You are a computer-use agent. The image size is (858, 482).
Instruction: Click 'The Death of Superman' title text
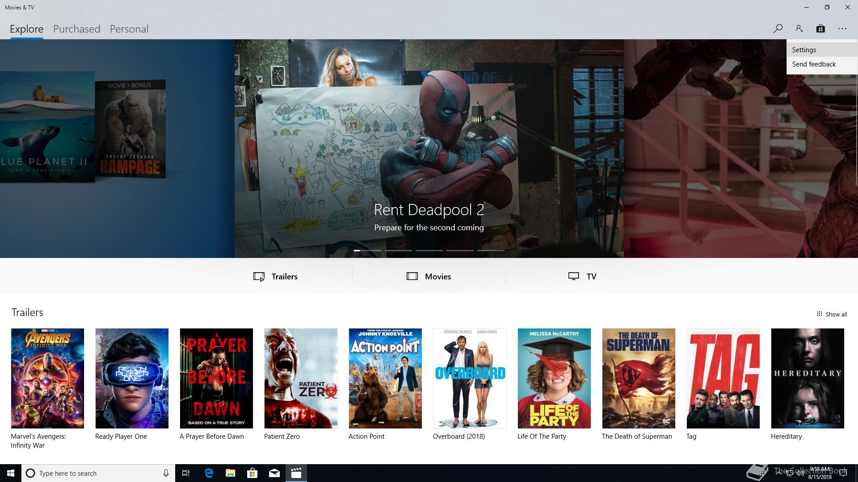coord(637,436)
